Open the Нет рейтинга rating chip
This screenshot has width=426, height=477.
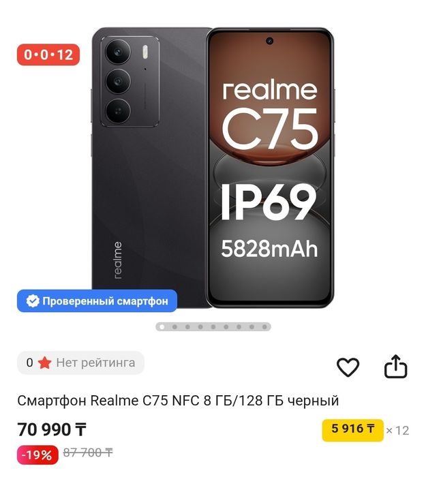(x=80, y=363)
